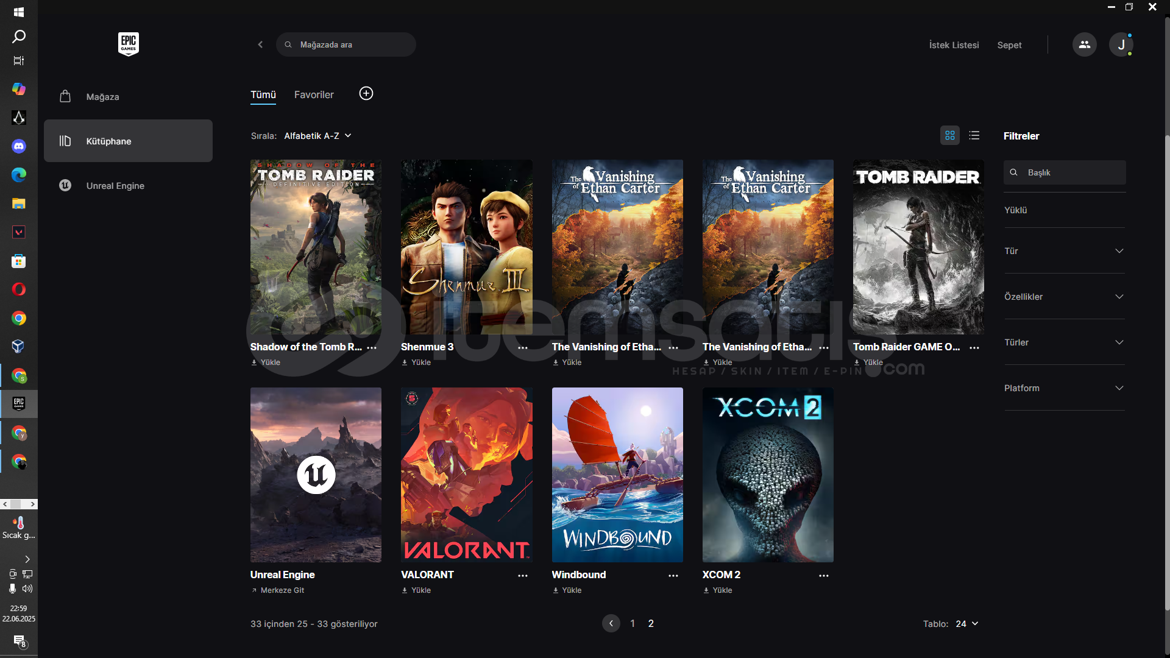Screen dimensions: 1170x658
Task: Open Windbound game cover
Action: point(617,475)
